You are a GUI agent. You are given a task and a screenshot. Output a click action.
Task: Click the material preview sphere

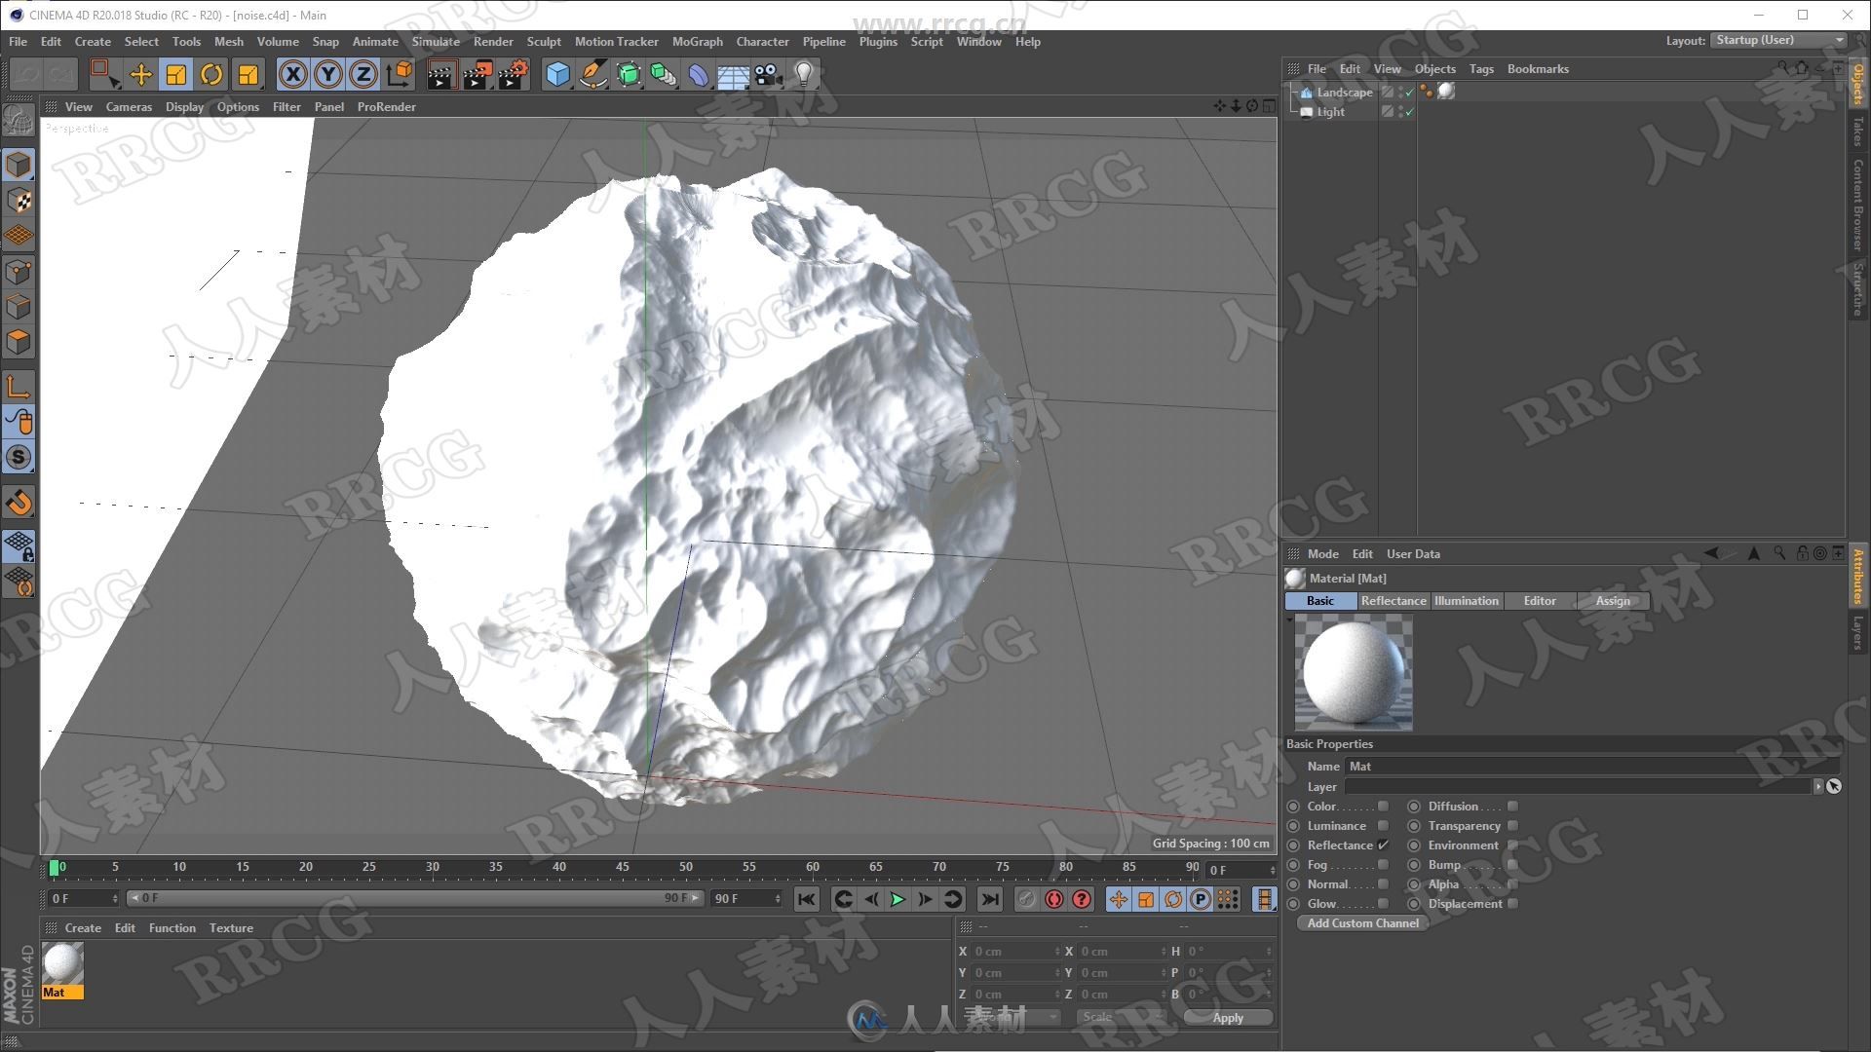tap(1354, 673)
